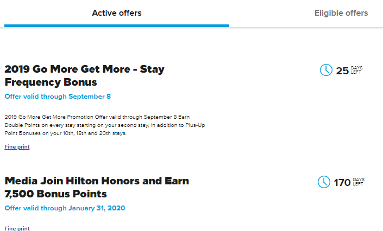Click Offer valid through September 8 text
383x231 pixels.
[x=58, y=97]
